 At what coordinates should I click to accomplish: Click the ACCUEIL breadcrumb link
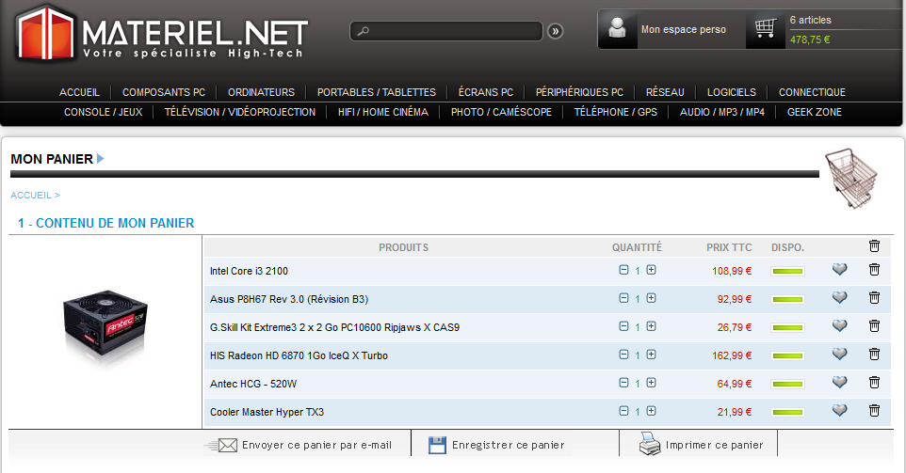[x=31, y=196]
